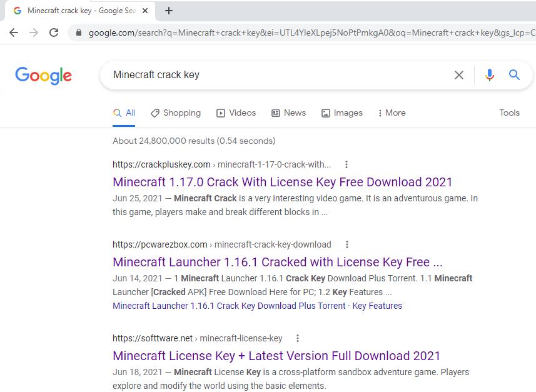This screenshot has width=536, height=392.
Task: Click the browser forward arrow
Action: pos(34,33)
